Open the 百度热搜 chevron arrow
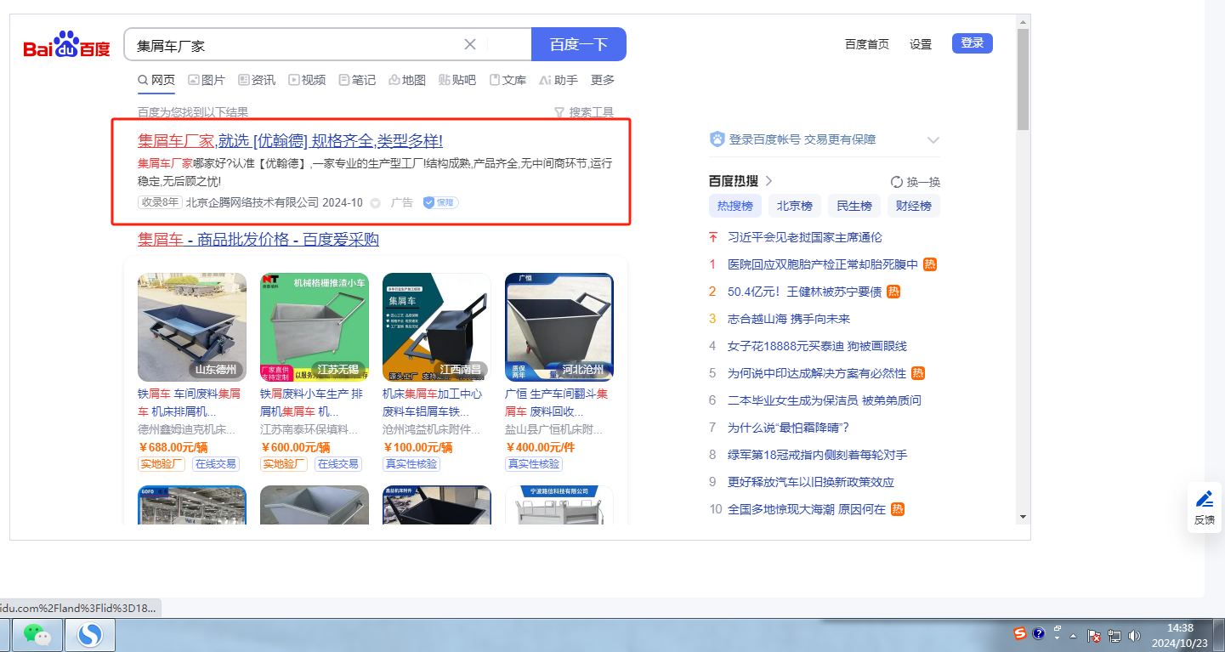The height and width of the screenshot is (652, 1225). 768,181
